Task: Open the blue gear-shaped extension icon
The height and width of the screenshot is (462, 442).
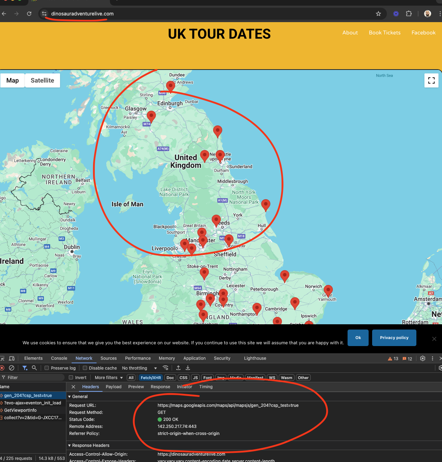Action: 396,14
